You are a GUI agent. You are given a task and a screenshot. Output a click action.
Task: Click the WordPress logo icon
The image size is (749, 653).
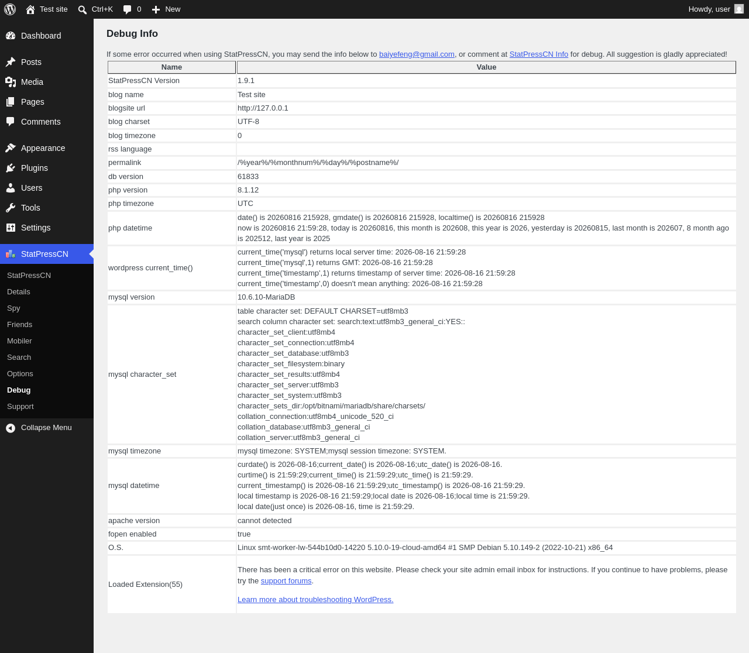10,9
